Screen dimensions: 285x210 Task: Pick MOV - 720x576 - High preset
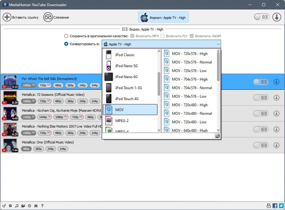(x=189, y=53)
